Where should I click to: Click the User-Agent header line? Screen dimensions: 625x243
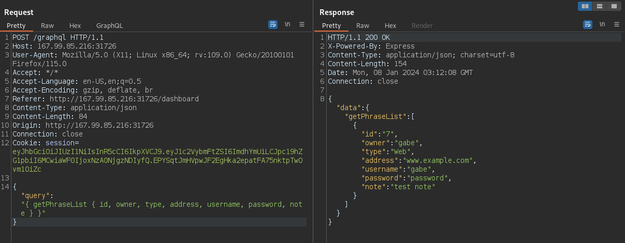(x=153, y=59)
